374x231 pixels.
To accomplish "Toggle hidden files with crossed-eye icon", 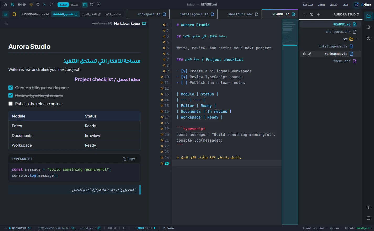I will pos(311,14).
